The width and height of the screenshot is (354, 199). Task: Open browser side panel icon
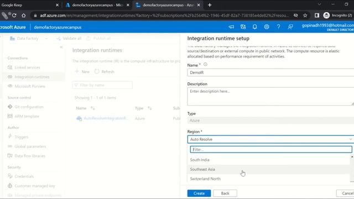[317, 15]
